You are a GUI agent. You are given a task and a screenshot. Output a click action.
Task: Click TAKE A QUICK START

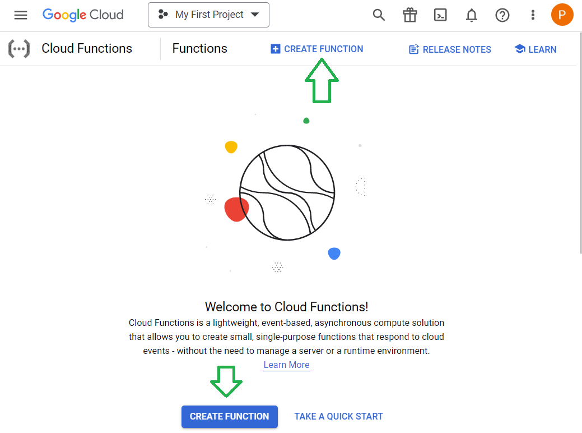338,416
